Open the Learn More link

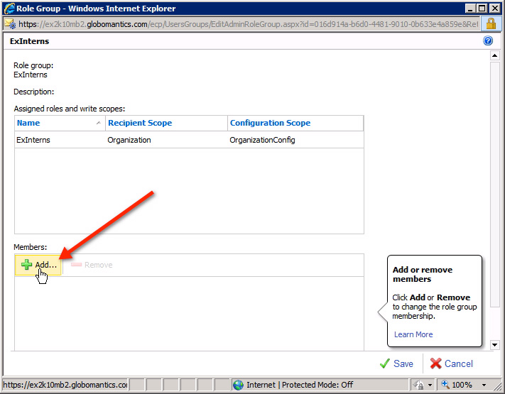coord(413,334)
